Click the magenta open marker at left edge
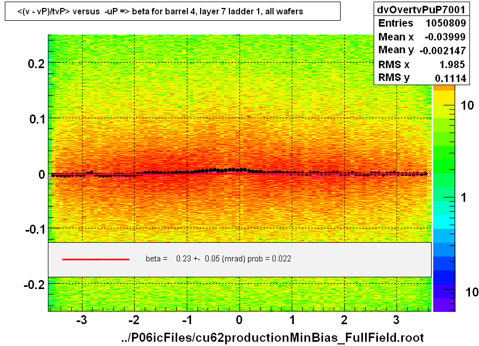This screenshot has width=479, height=346. point(50,178)
